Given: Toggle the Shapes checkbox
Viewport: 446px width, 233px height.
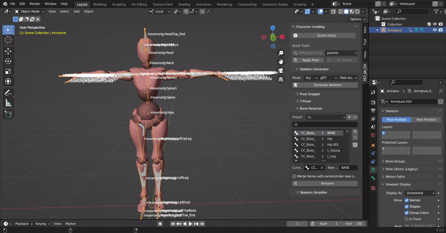Looking at the screenshot, I should pyautogui.click(x=407, y=207).
